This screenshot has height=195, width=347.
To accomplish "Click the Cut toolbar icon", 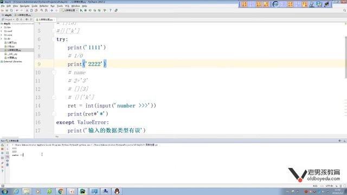I will [x=27, y=10].
